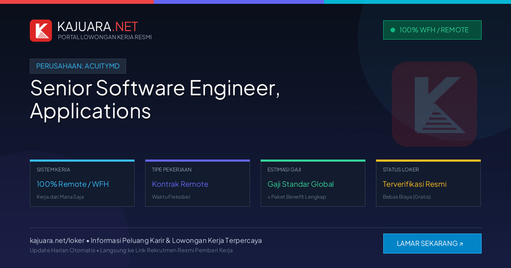Viewport: 511px width, 268px height.
Task: Open the kajuara.net/loker link text
Action: [x=57, y=240]
